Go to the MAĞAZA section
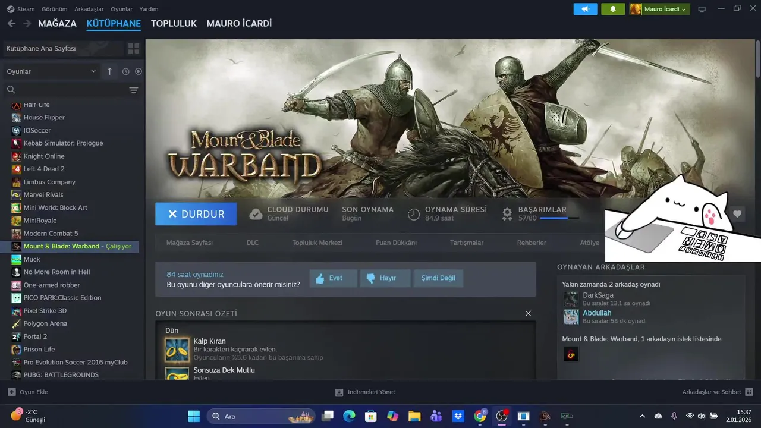The height and width of the screenshot is (428, 761). (57, 24)
